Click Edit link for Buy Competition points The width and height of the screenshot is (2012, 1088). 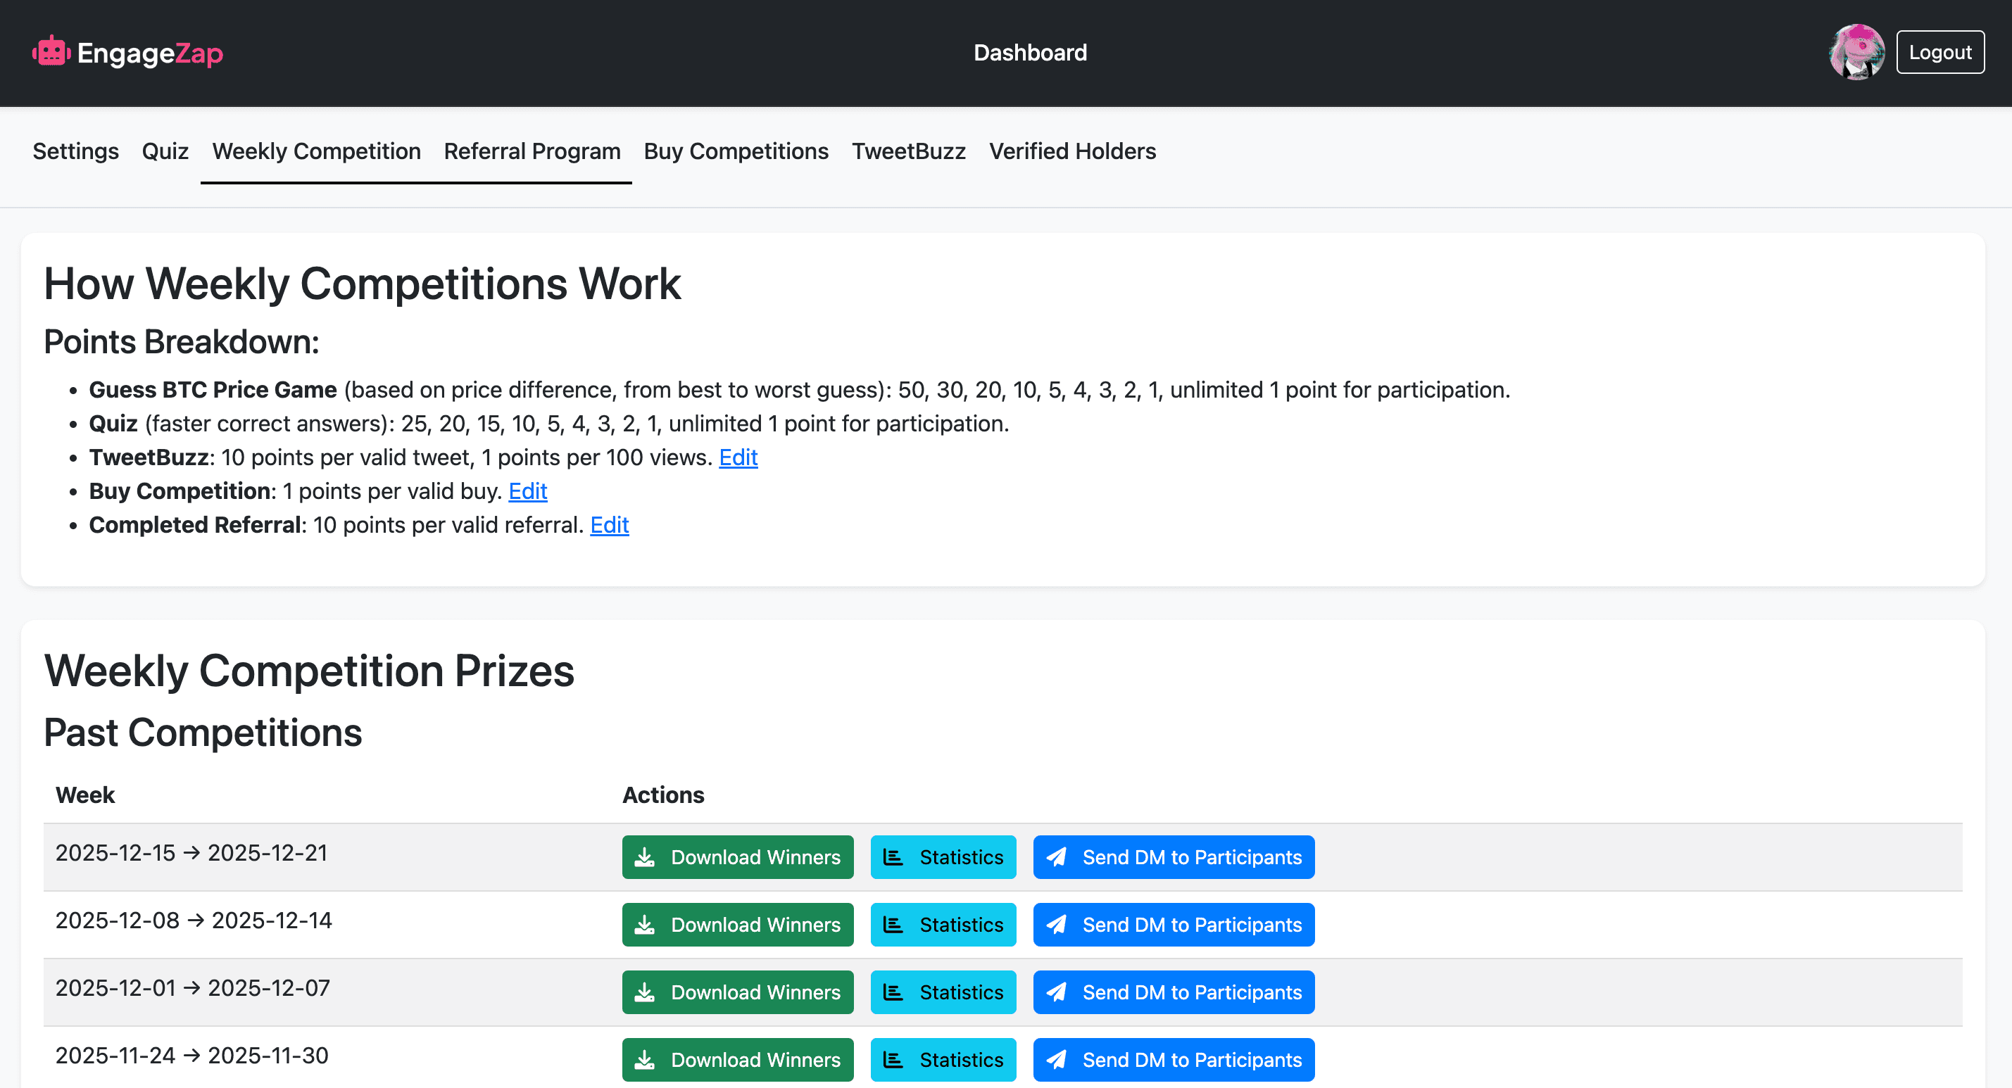pyautogui.click(x=528, y=491)
